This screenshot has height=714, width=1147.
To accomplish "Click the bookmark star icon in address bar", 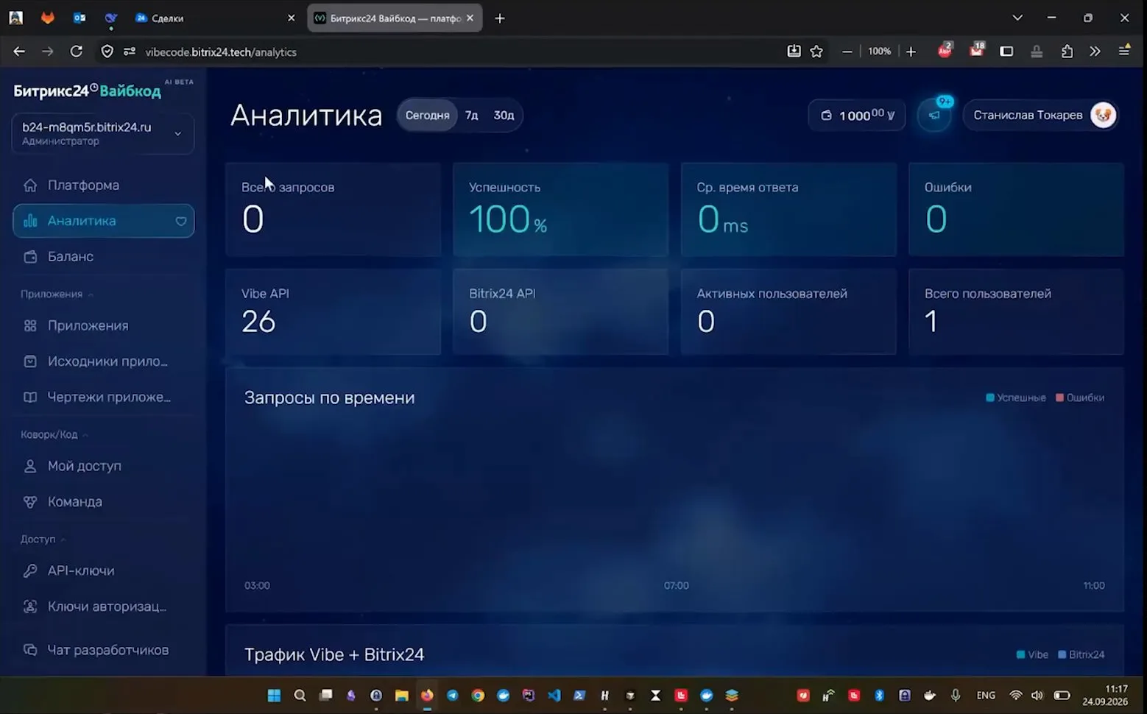I will [816, 52].
